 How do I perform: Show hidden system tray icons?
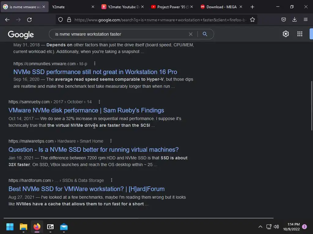pyautogui.click(x=260, y=227)
